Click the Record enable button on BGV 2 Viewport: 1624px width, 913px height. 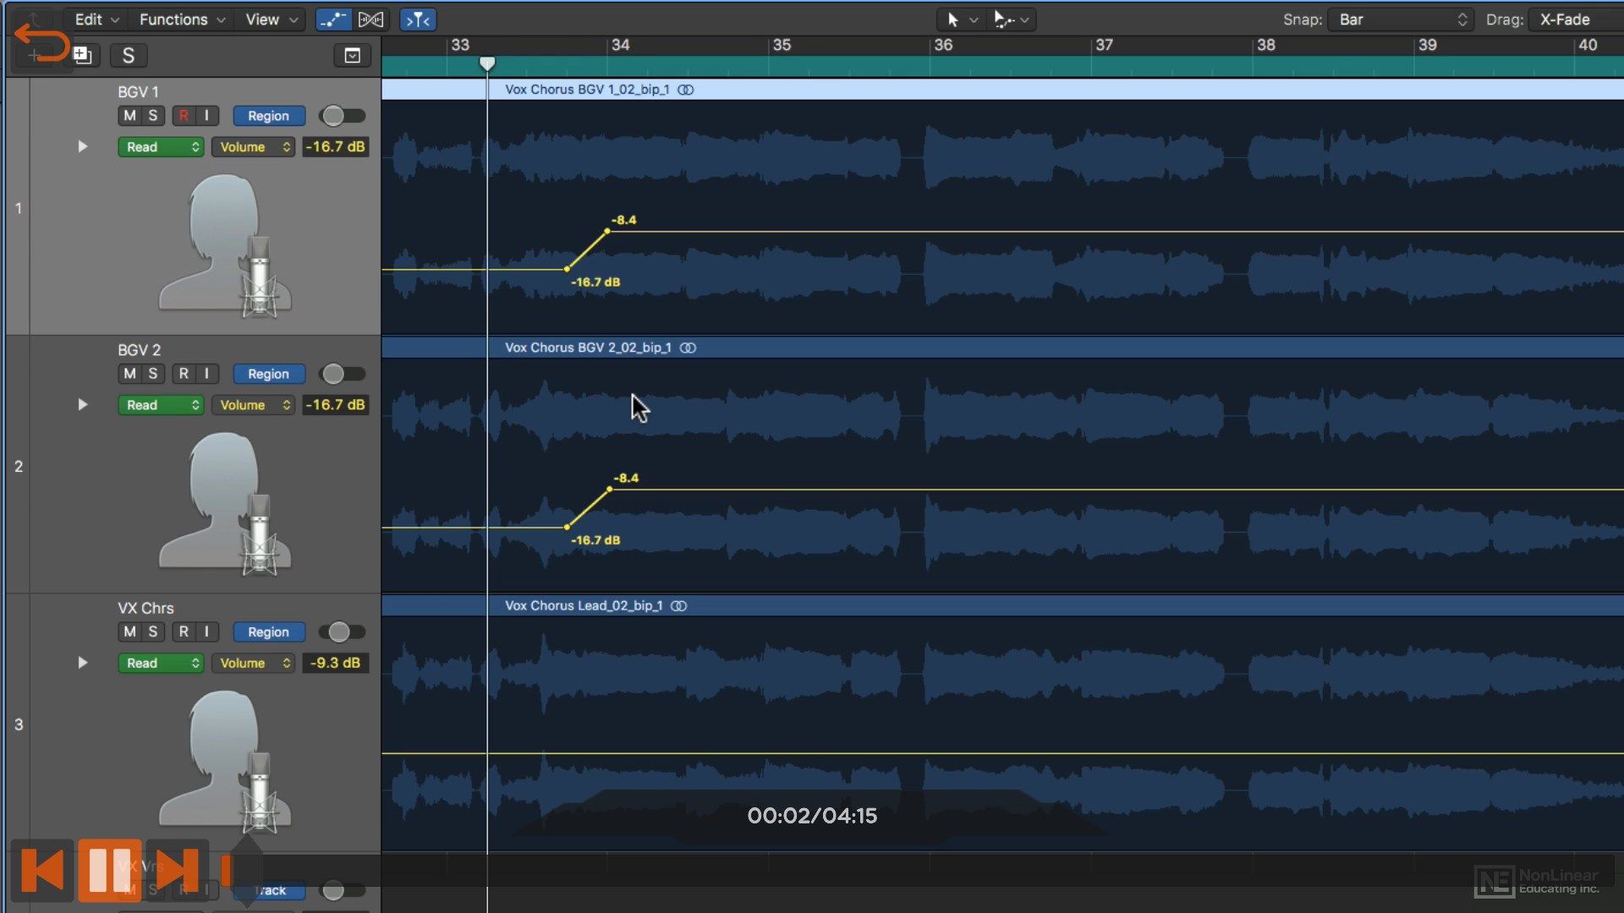pyautogui.click(x=182, y=374)
